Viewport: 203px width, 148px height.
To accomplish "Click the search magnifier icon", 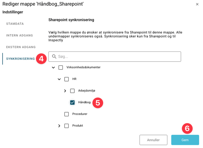I will [x=54, y=56].
